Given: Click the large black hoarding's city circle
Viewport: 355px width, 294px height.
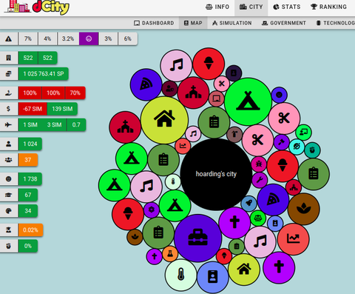Looking at the screenshot, I should [x=216, y=174].
